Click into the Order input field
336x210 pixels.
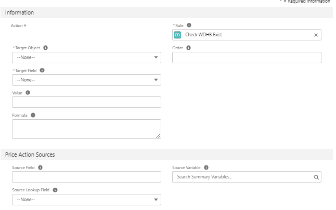pyautogui.click(x=247, y=58)
